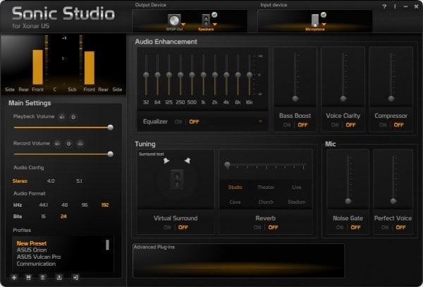Click the 16k equalizer band slider
The height and width of the screenshot is (287, 423).
pos(250,75)
